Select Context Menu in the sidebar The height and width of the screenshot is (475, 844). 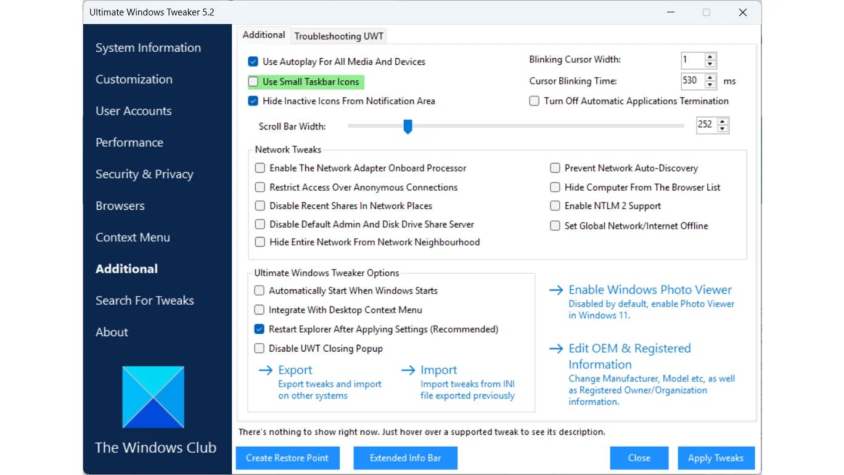133,238
